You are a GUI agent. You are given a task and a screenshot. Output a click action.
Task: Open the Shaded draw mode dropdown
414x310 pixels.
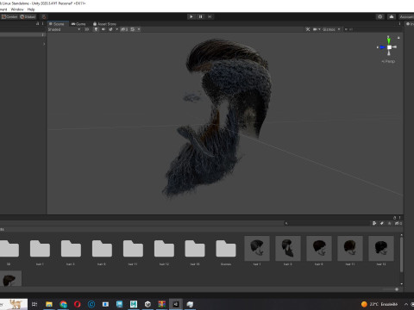click(x=64, y=29)
